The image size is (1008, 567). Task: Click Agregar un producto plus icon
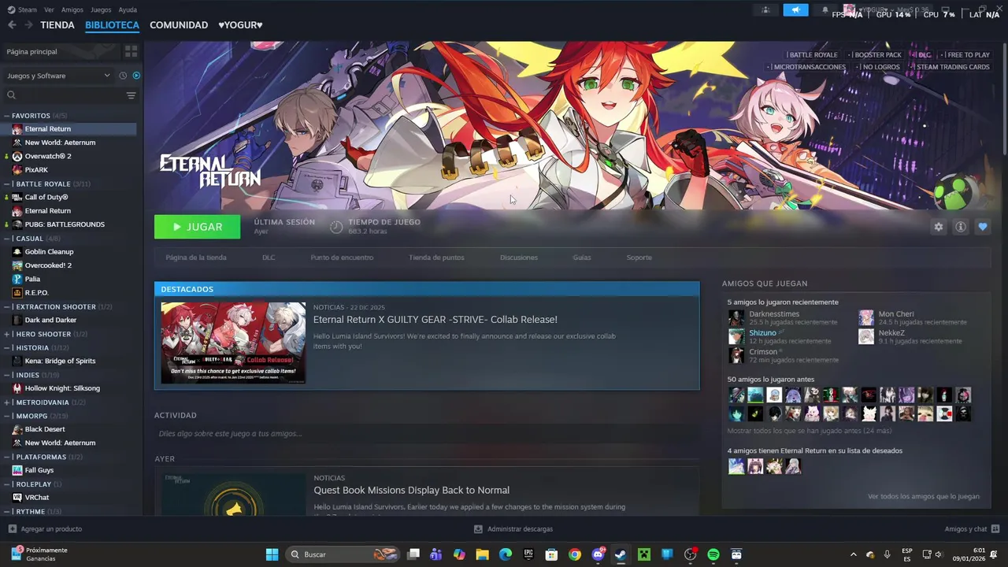tap(12, 529)
